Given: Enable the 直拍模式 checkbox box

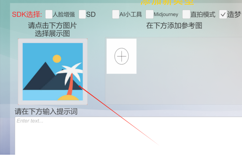Looking at the screenshot, I should [x=186, y=14].
